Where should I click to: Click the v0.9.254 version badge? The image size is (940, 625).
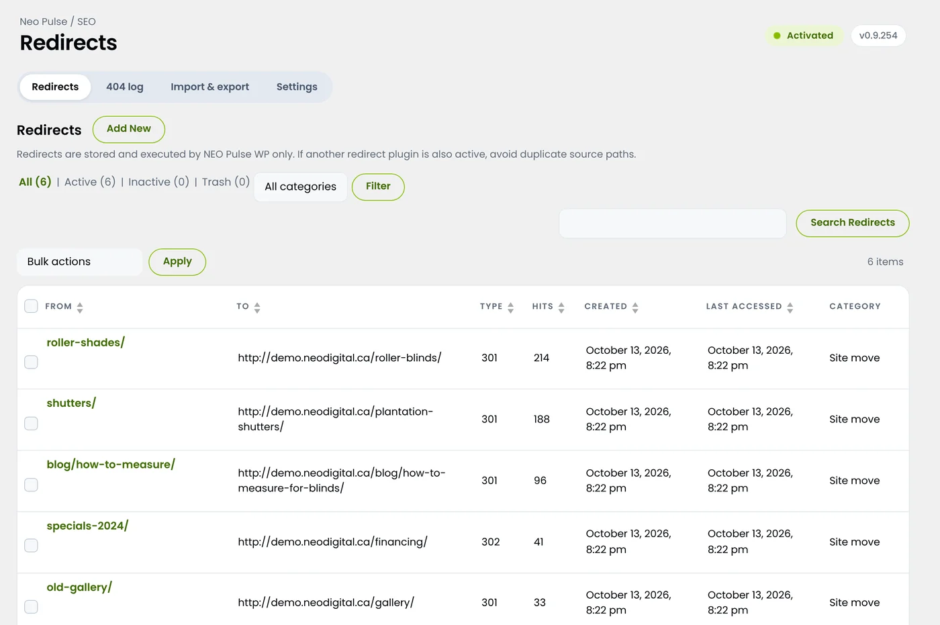coord(878,36)
